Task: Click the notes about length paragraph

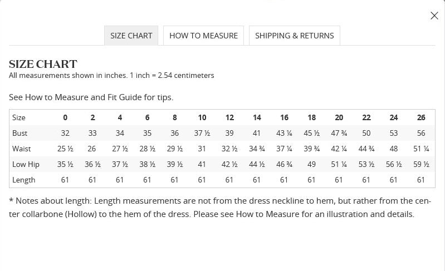Action: click(x=219, y=208)
